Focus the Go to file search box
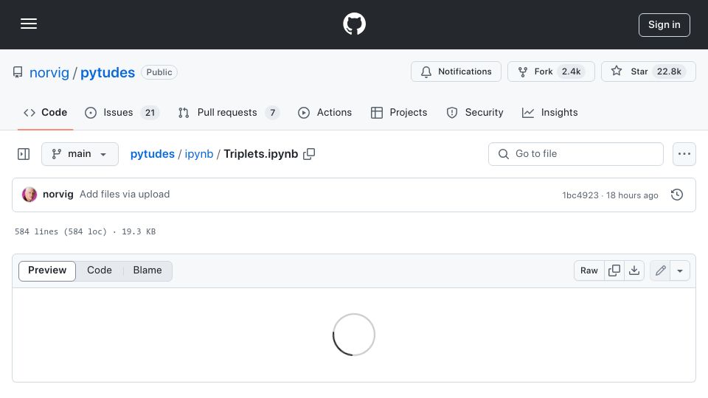708x398 pixels. [576, 154]
